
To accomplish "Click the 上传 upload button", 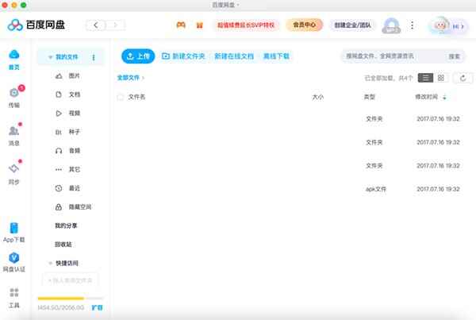I will pyautogui.click(x=138, y=56).
